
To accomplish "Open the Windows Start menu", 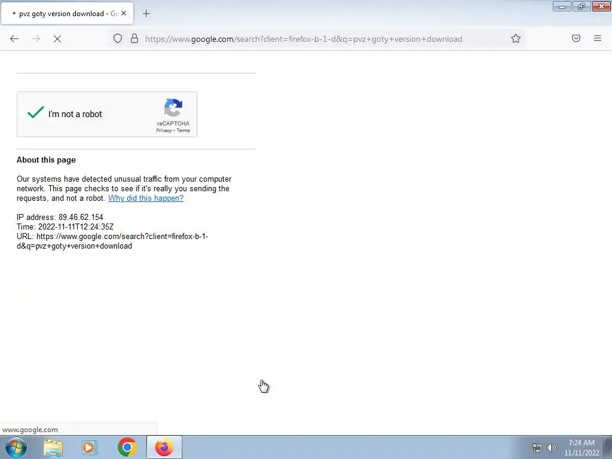I will click(16, 447).
